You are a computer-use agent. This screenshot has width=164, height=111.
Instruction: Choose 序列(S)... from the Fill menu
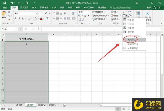click(x=134, y=40)
